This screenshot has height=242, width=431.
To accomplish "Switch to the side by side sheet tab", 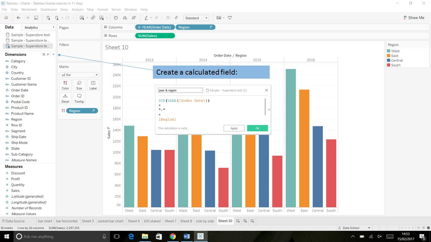I will click(205, 221).
